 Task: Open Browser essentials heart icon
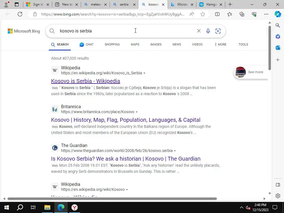[x=254, y=14]
